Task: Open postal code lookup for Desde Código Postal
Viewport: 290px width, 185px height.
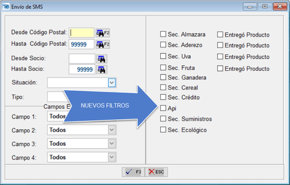Action: pyautogui.click(x=103, y=33)
